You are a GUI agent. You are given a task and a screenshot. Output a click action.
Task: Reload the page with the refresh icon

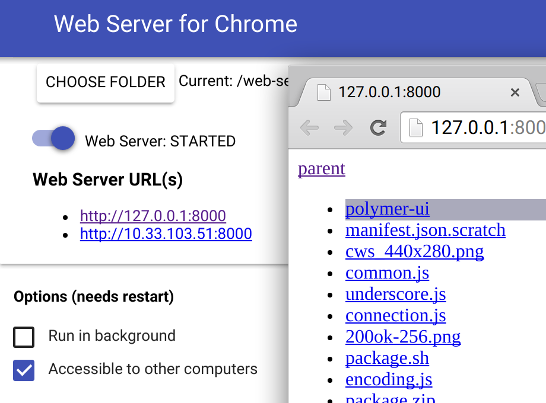(x=378, y=127)
